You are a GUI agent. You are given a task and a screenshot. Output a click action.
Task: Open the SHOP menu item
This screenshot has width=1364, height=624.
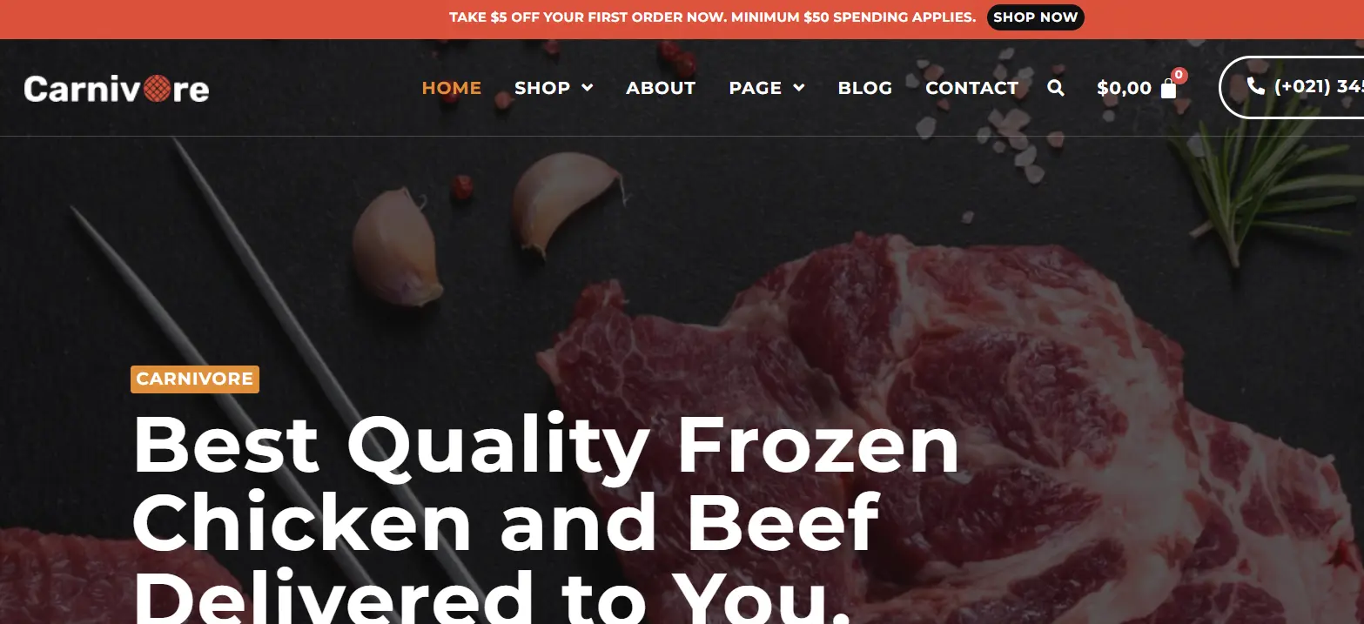point(542,88)
